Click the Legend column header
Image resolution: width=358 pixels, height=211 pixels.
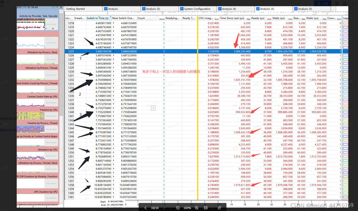pyautogui.click(x=346, y=18)
